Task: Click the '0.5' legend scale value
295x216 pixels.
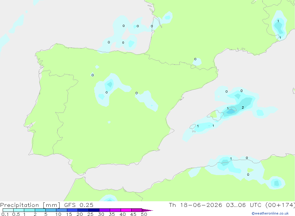Action: (x=16, y=214)
